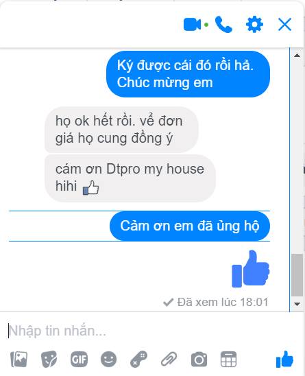Image resolution: width=305 pixels, height=376 pixels.
Task: Select the 'Cảm ơn em đã ủng hộ' message
Action: coord(190,226)
